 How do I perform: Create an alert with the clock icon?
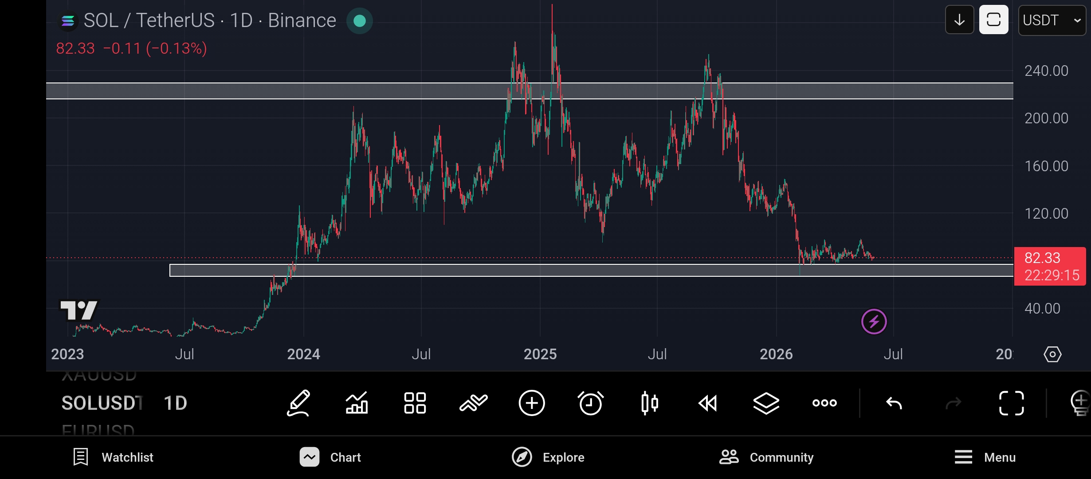point(591,403)
